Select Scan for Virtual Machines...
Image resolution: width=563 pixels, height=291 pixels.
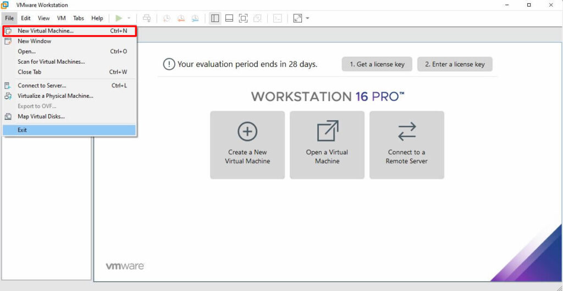(x=70, y=61)
